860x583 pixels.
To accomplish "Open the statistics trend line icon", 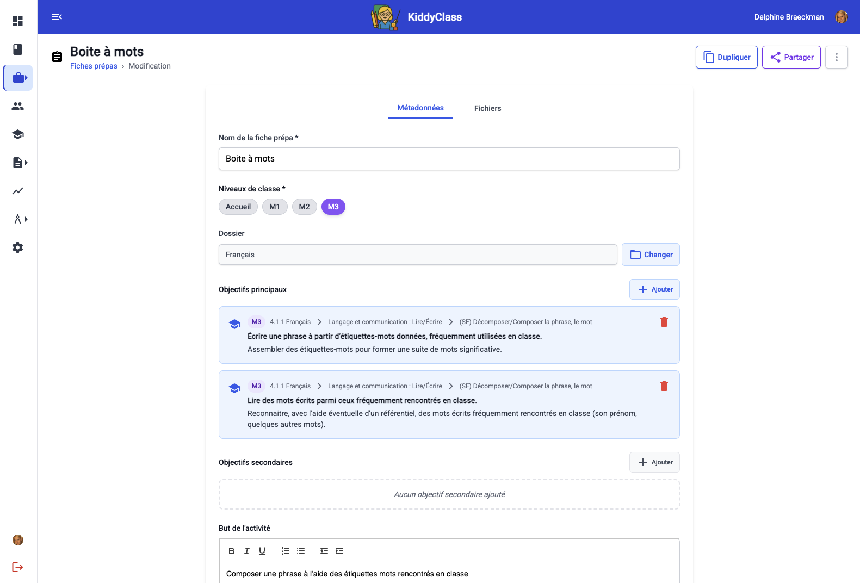I will click(18, 191).
